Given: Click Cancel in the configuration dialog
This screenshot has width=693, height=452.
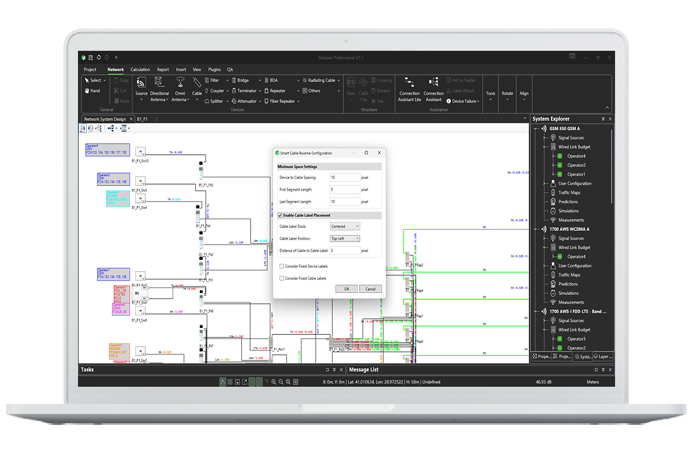Looking at the screenshot, I should point(370,289).
